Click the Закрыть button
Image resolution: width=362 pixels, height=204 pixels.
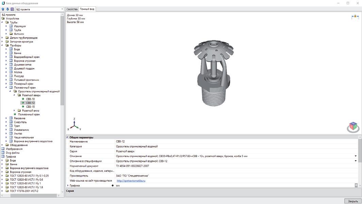click(353, 201)
